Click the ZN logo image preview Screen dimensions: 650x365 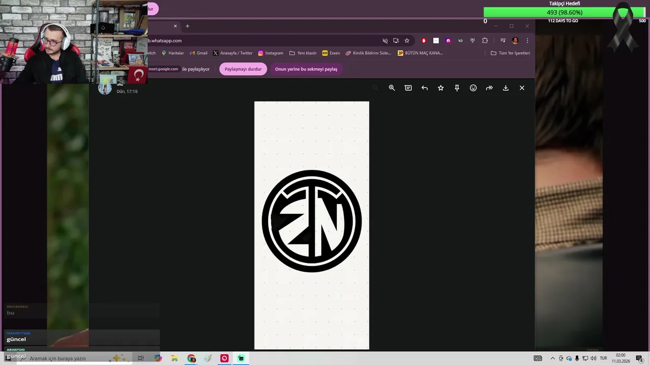pyautogui.click(x=312, y=225)
